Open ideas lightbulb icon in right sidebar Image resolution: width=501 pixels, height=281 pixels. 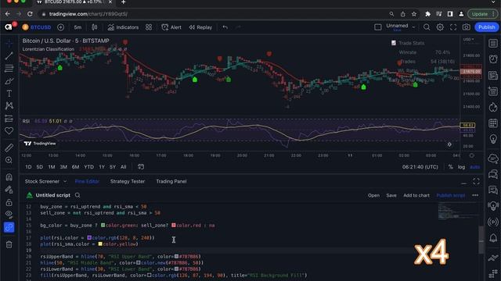[x=493, y=139]
